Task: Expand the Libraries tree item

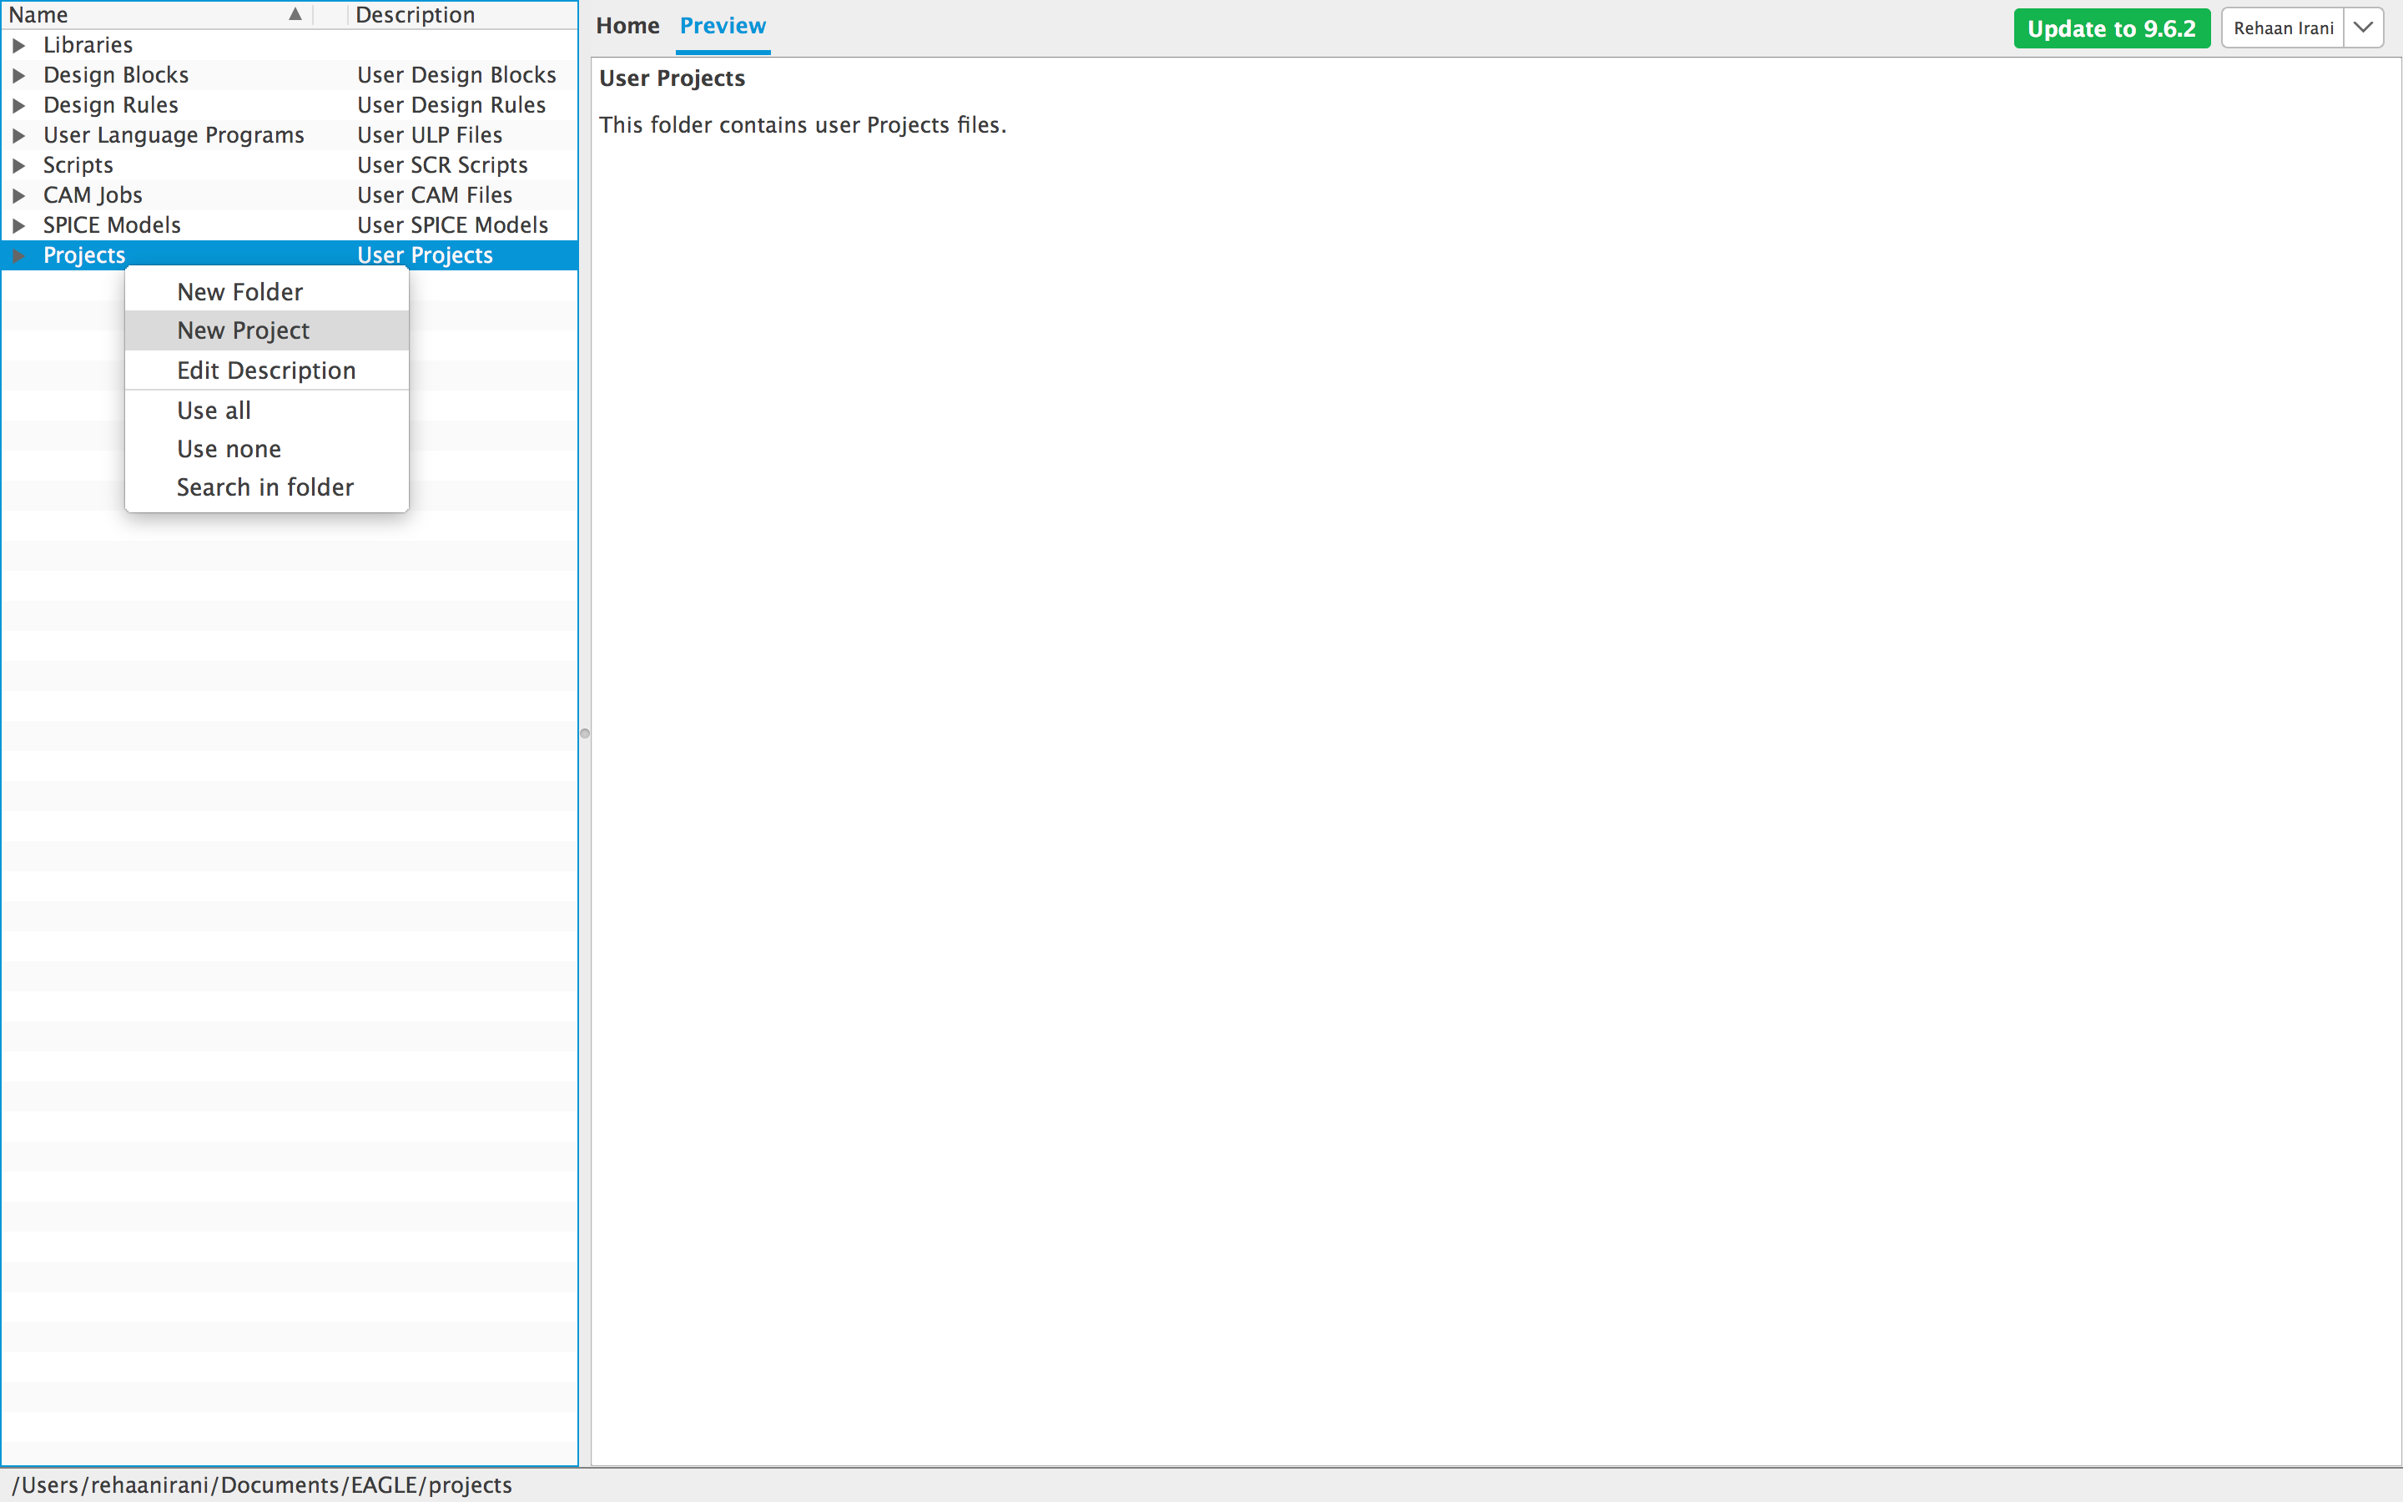Action: (21, 45)
